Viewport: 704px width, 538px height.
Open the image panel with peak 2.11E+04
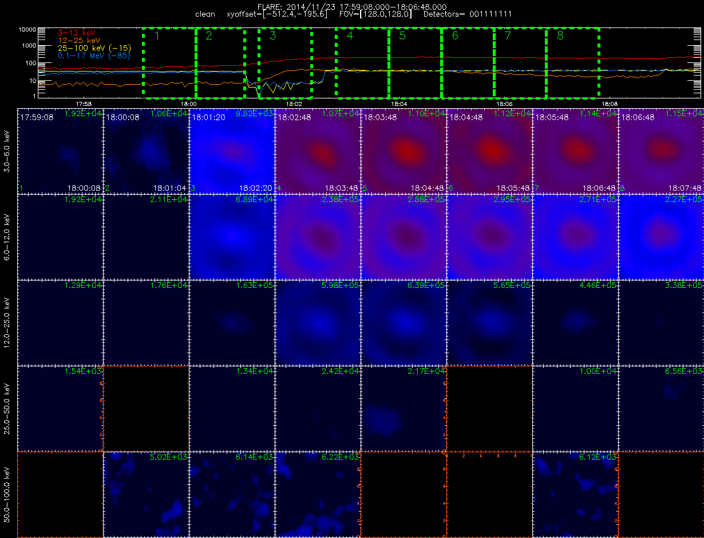tap(146, 236)
